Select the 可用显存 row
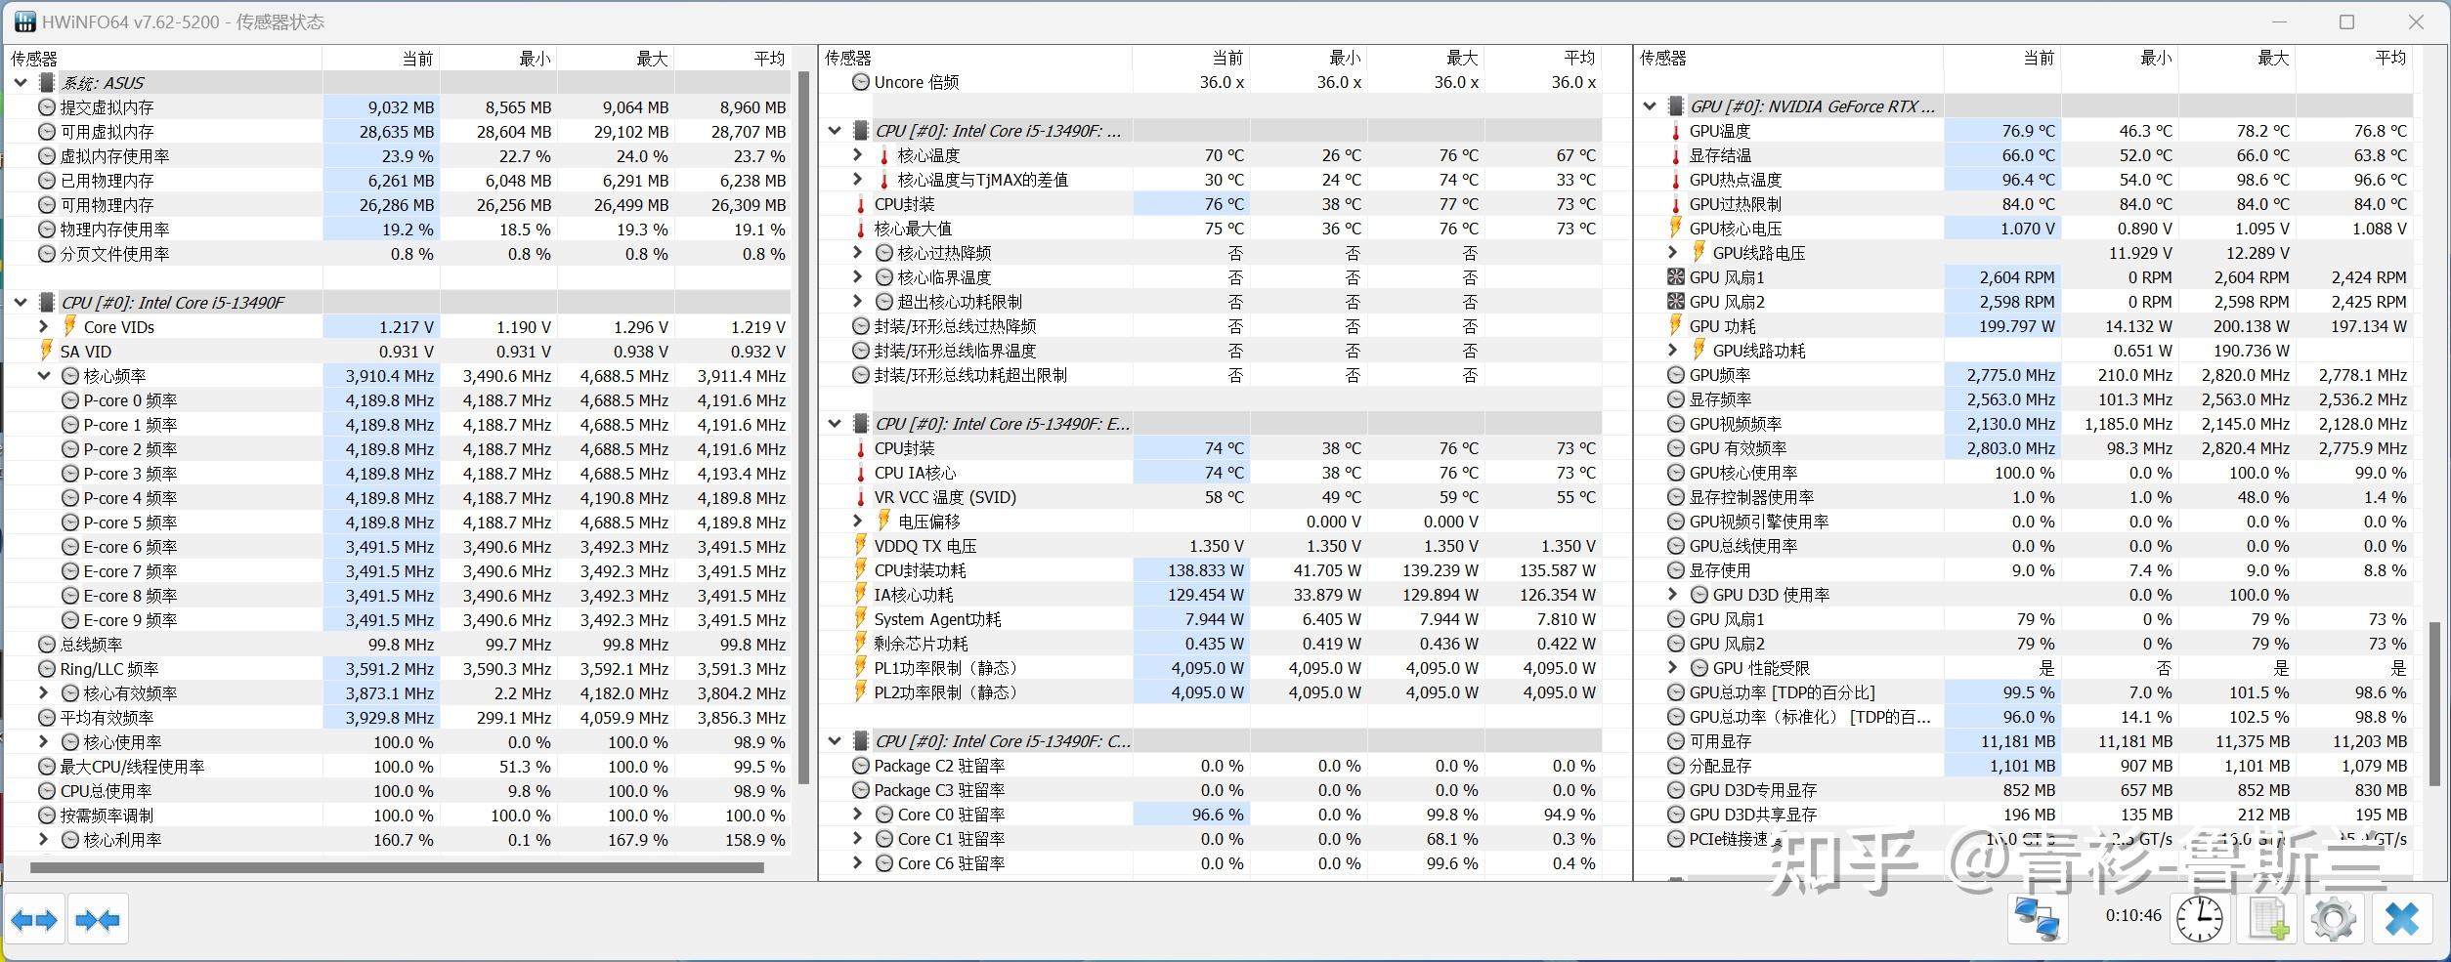The height and width of the screenshot is (962, 2451). [2025, 741]
